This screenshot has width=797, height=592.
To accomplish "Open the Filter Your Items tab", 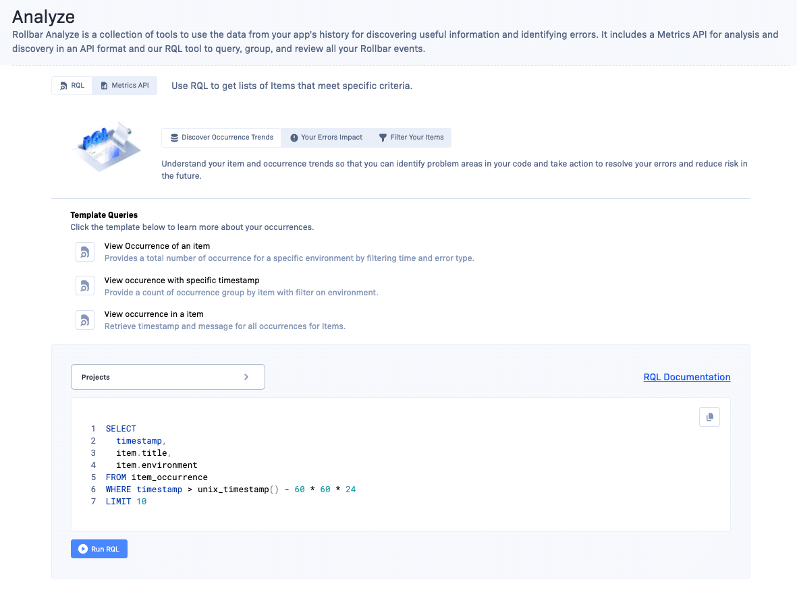I will [410, 138].
